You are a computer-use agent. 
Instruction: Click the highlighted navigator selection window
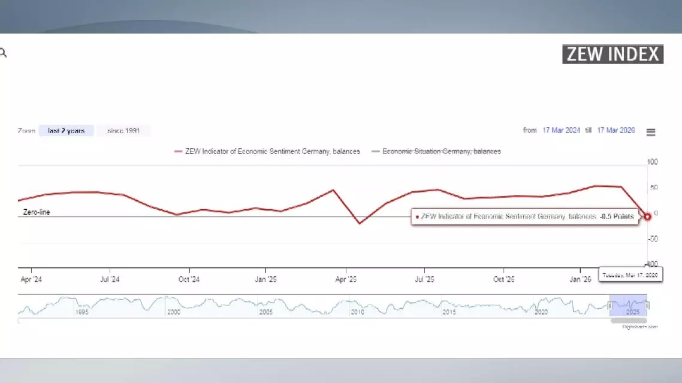(x=629, y=306)
